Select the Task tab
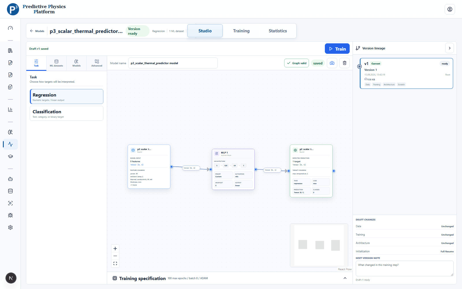This screenshot has height=289, width=462. [x=36, y=63]
